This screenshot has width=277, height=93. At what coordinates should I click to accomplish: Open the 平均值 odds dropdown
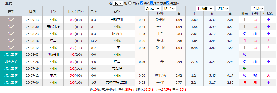(x=205, y=9)
